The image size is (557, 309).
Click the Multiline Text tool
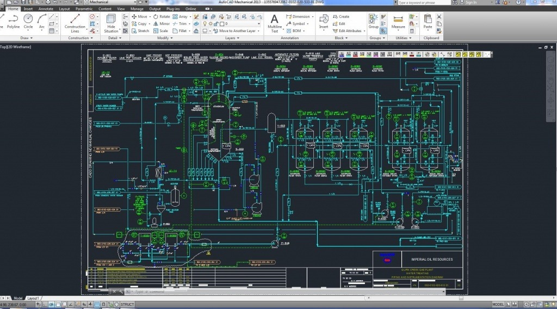tap(275, 23)
